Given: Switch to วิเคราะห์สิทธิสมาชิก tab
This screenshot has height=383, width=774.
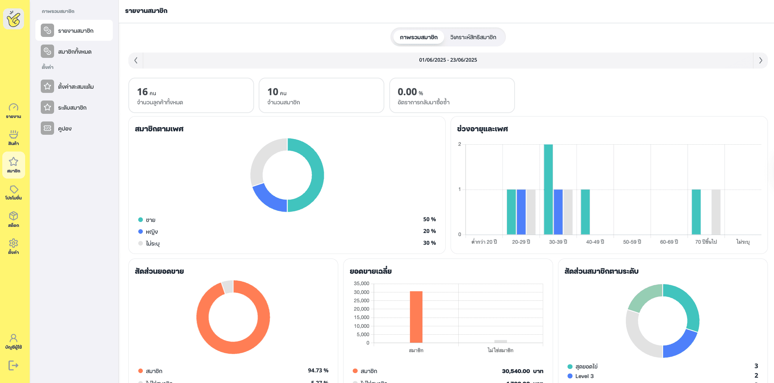Looking at the screenshot, I should pyautogui.click(x=473, y=37).
